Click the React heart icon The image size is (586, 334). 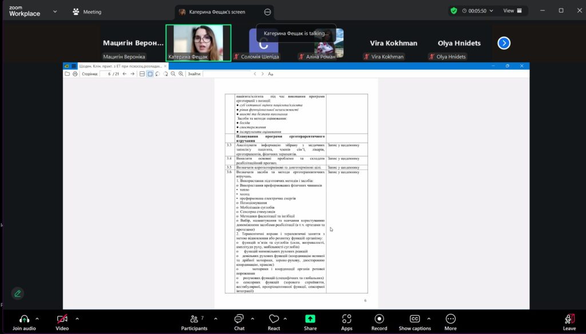coord(274,319)
